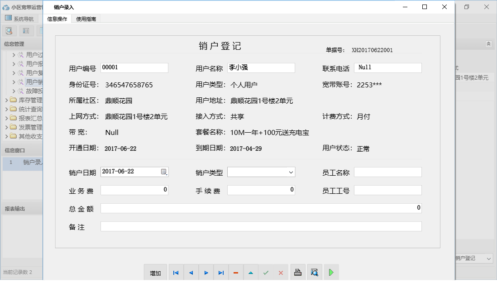Open the 销户日期 calendar picker

click(x=163, y=172)
